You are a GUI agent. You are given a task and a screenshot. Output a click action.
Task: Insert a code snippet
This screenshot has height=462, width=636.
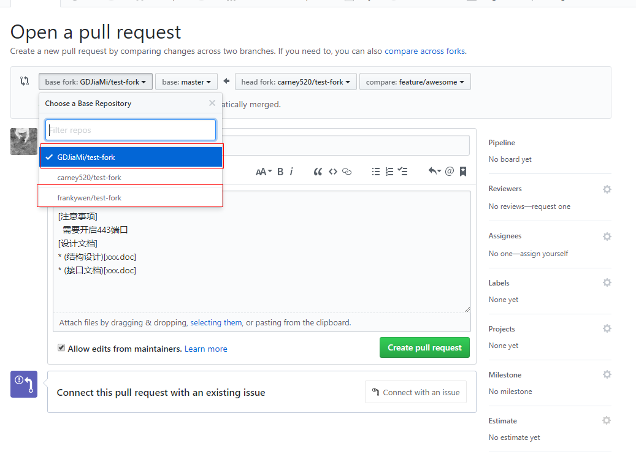pyautogui.click(x=333, y=172)
